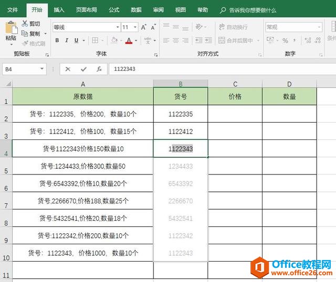
Task: Click the comma style icon
Action: point(295,40)
